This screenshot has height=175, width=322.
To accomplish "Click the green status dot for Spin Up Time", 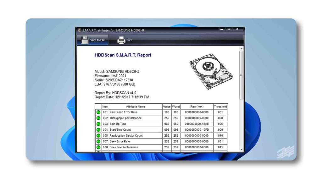I will [98, 124].
